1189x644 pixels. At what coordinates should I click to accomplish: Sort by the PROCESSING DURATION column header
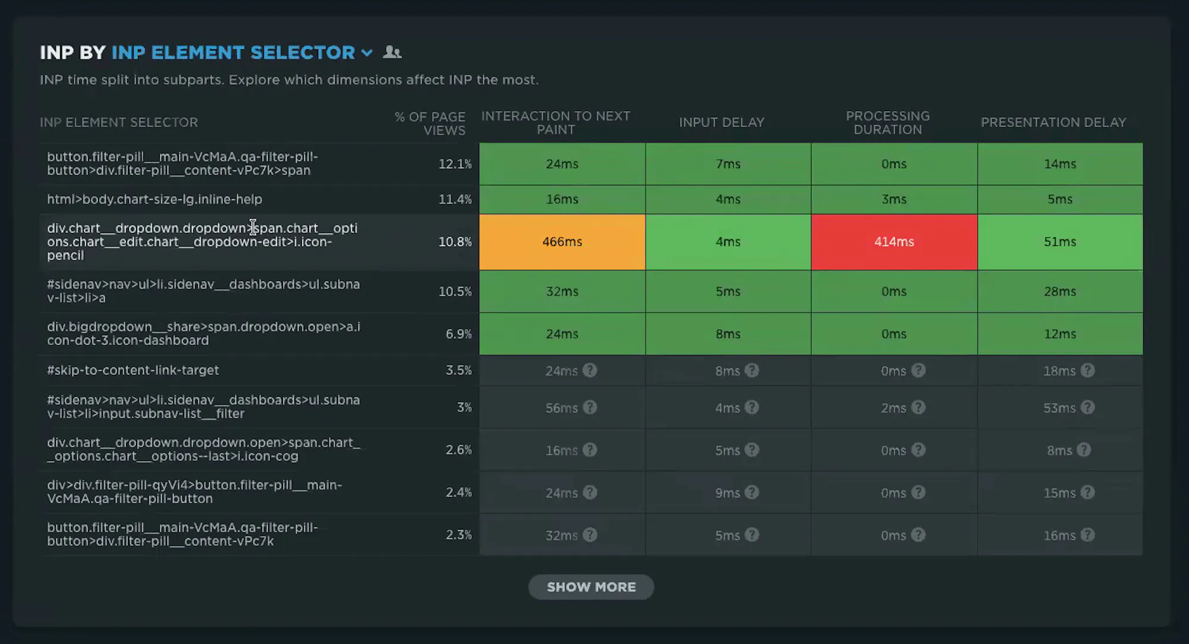(x=888, y=122)
